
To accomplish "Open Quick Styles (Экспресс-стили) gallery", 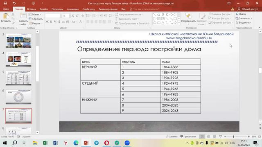I will pos(202,19).
